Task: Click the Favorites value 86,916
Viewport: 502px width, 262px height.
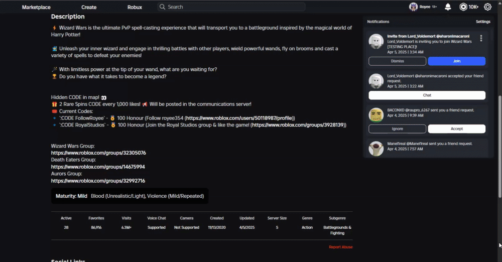Action: click(96, 227)
